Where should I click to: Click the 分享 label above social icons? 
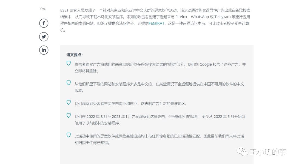pyautogui.click(x=43, y=9)
